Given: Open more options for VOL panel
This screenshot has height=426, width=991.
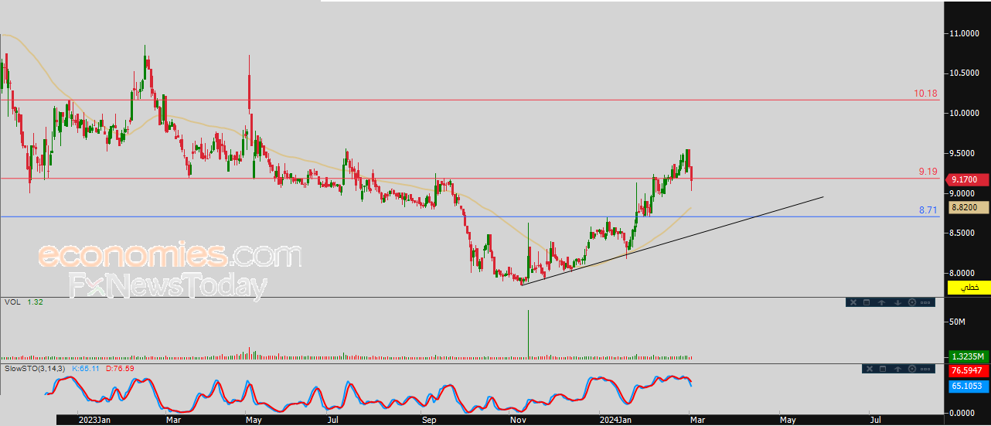Looking at the screenshot, I should click(926, 302).
